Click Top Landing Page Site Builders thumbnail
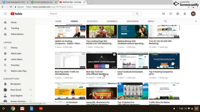 [102, 32]
